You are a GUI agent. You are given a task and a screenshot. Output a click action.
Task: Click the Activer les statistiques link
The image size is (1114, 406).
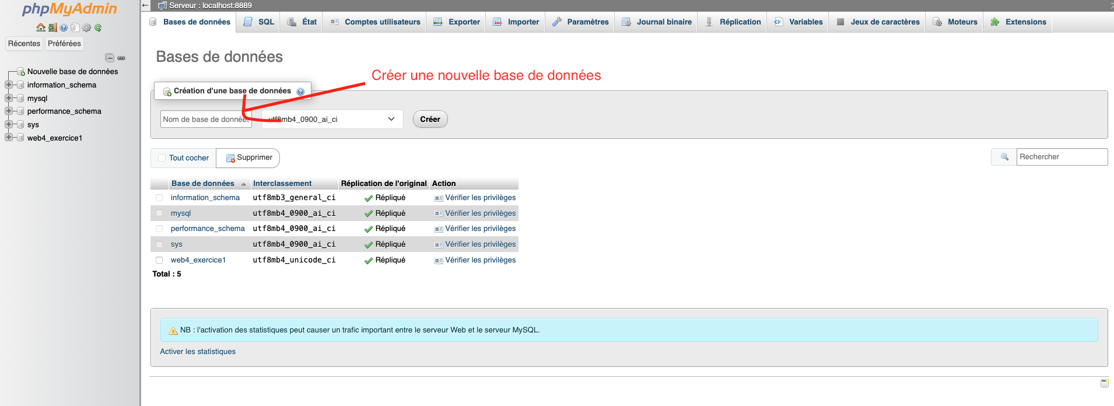[198, 352]
